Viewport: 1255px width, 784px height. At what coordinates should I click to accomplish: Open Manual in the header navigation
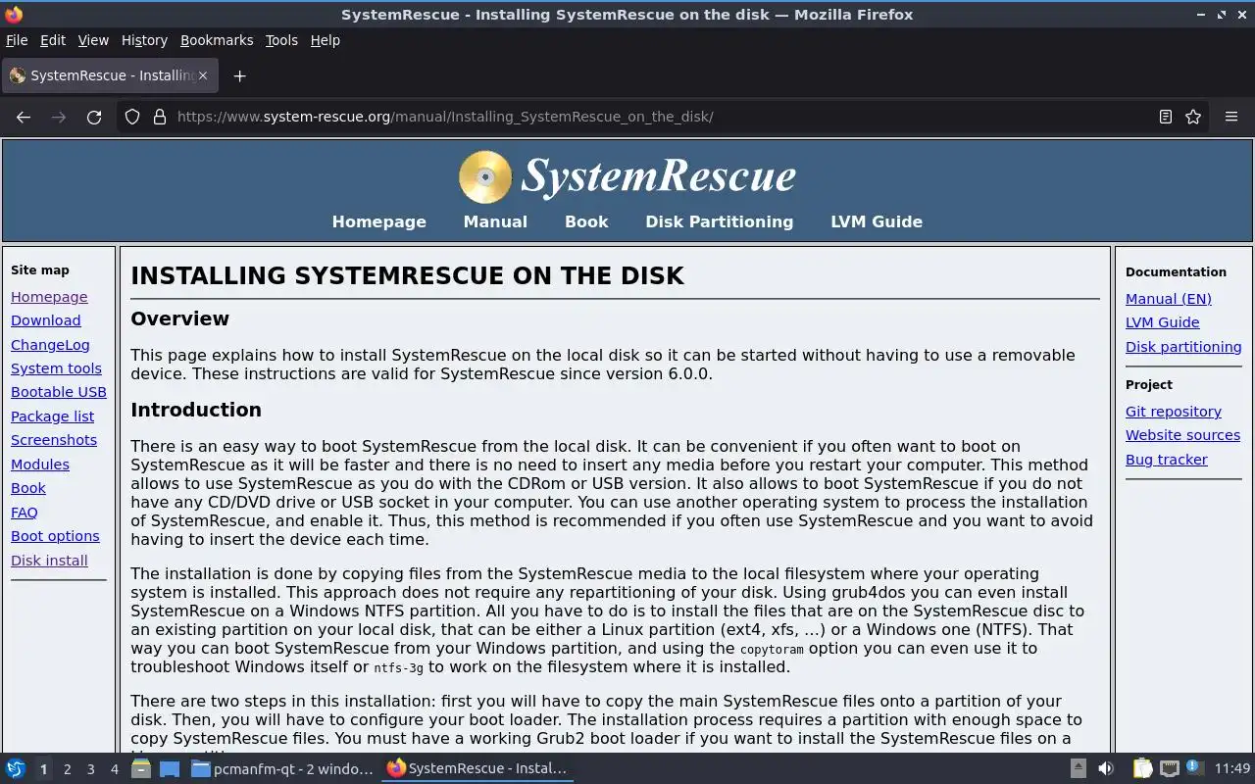click(x=495, y=221)
